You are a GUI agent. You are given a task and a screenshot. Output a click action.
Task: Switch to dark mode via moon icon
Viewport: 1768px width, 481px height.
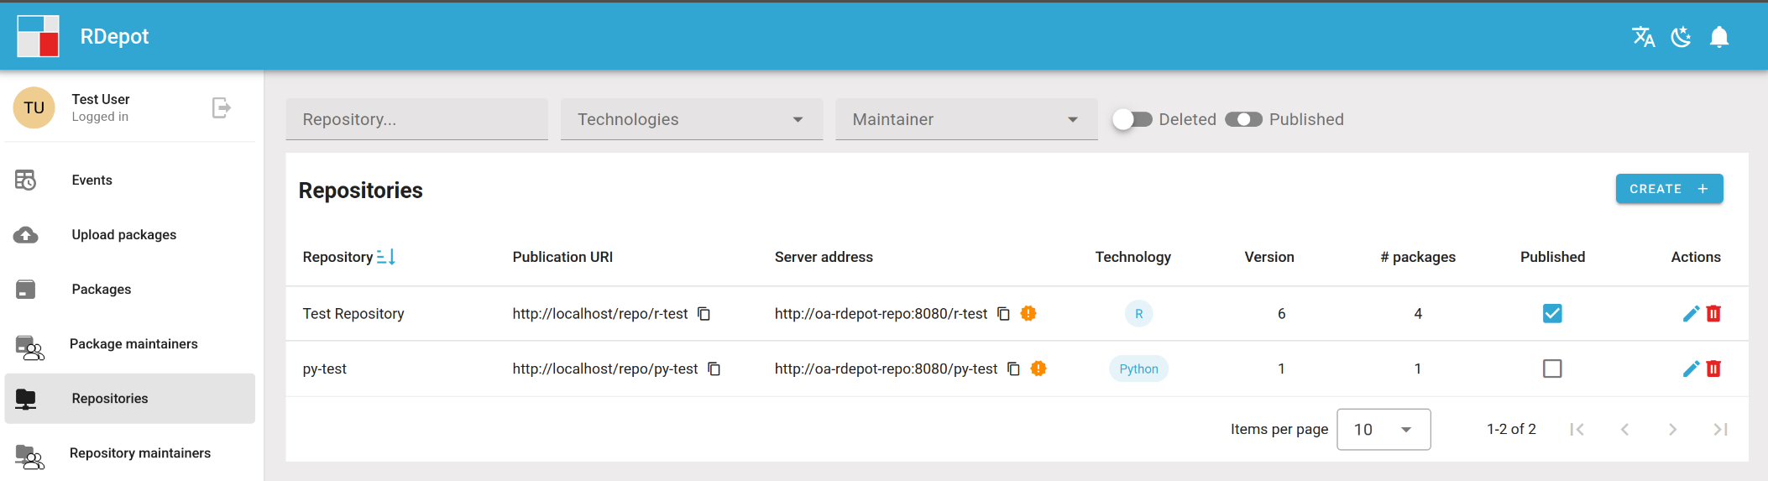click(1682, 37)
